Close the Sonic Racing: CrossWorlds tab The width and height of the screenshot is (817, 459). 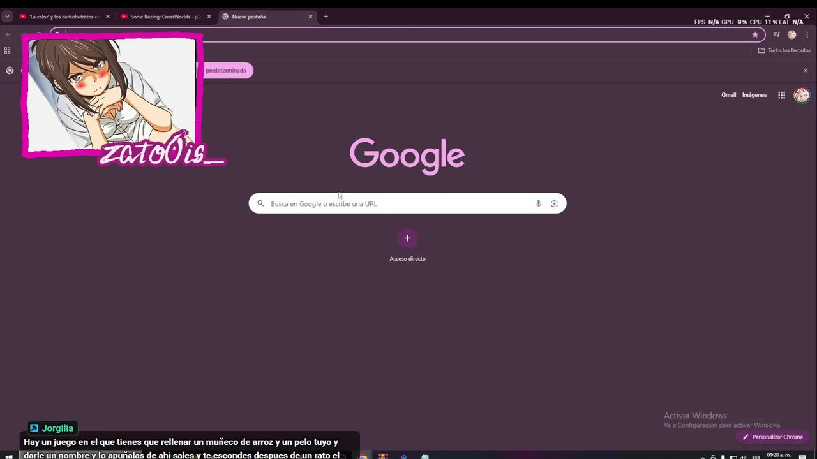point(209,17)
